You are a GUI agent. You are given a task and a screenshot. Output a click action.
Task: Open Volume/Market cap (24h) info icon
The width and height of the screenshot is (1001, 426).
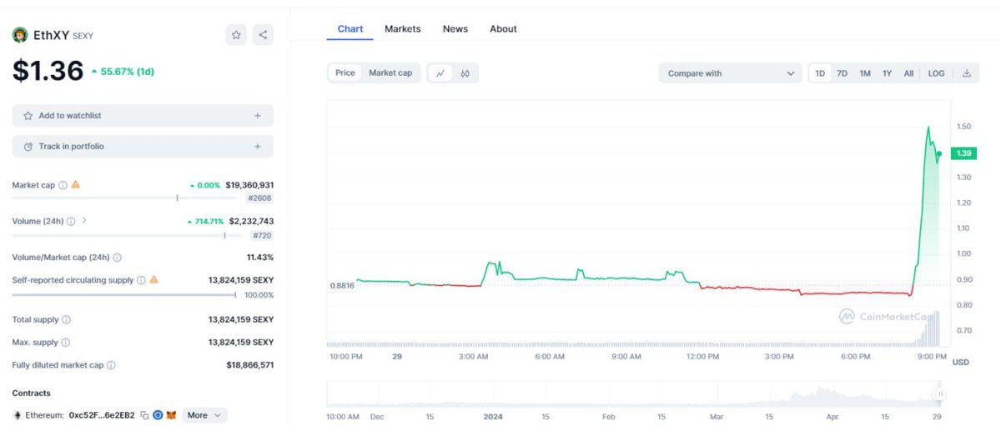[117, 258]
